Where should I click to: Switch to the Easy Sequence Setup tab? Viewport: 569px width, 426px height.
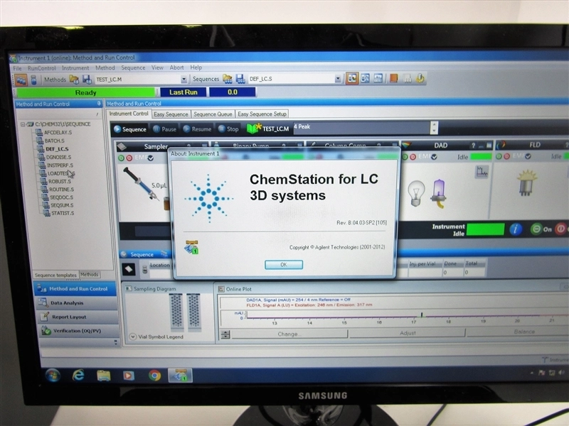click(262, 114)
